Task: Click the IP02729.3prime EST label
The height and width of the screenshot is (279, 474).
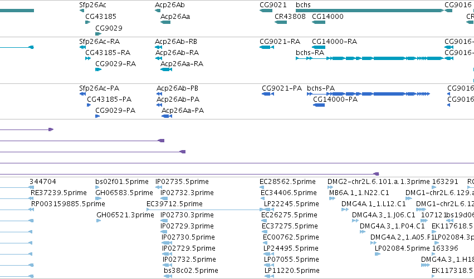Action: tap(187, 226)
